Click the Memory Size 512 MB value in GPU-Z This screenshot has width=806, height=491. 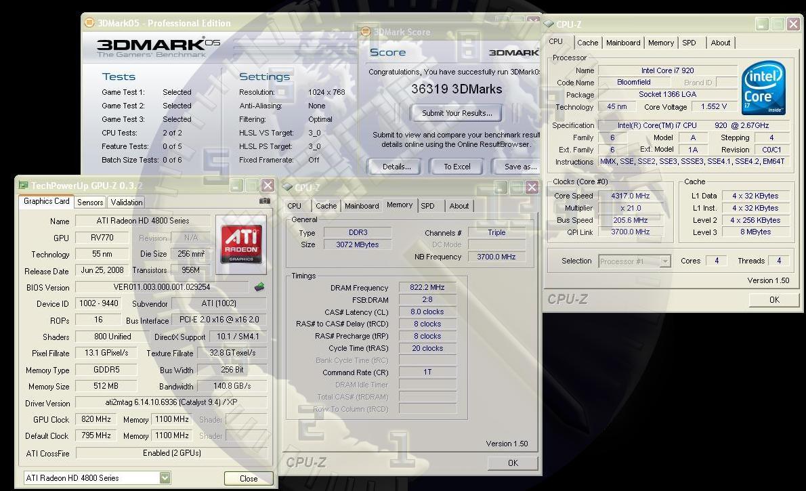click(x=106, y=385)
